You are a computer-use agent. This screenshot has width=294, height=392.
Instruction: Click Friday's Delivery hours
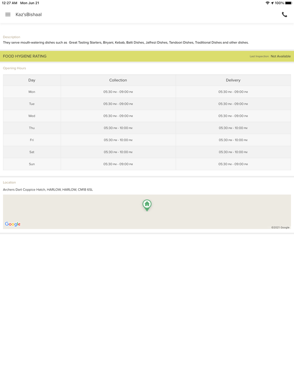click(233, 140)
